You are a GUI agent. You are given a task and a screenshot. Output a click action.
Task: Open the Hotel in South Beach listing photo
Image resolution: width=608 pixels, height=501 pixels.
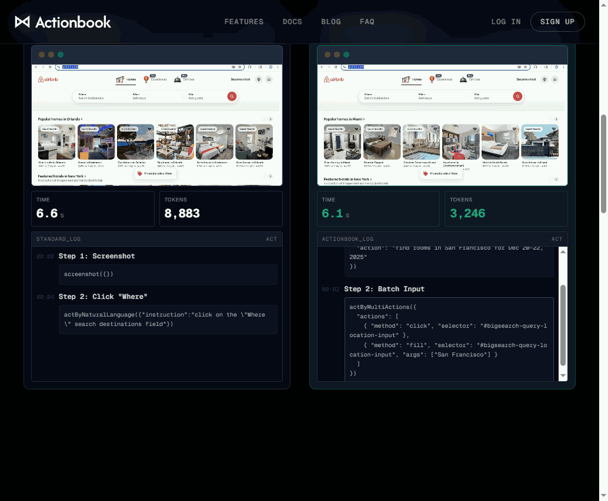click(x=500, y=142)
